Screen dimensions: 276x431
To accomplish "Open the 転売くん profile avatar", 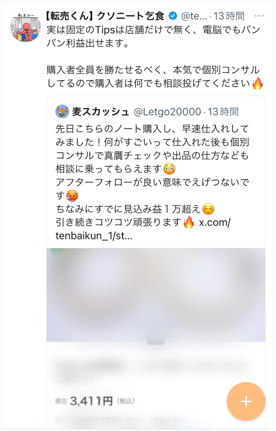I will click(26, 27).
